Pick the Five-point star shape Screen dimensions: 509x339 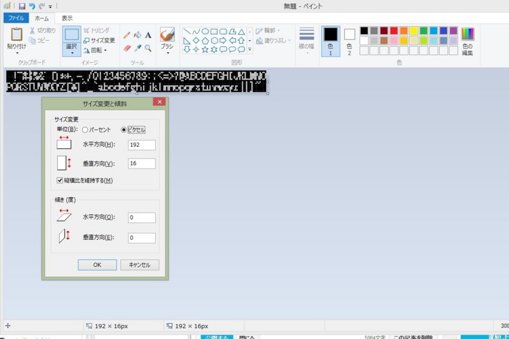(x=205, y=50)
